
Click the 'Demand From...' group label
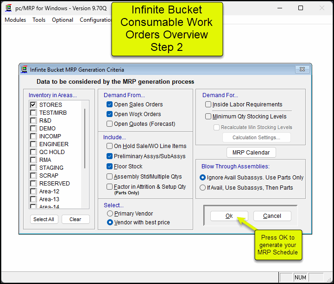124,95
